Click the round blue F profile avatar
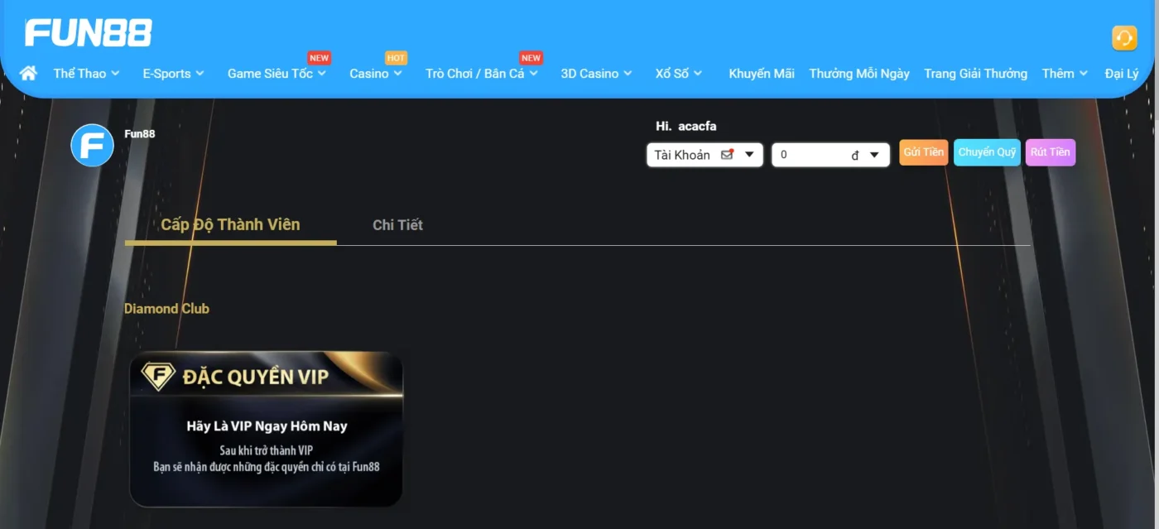The image size is (1159, 529). point(92,145)
